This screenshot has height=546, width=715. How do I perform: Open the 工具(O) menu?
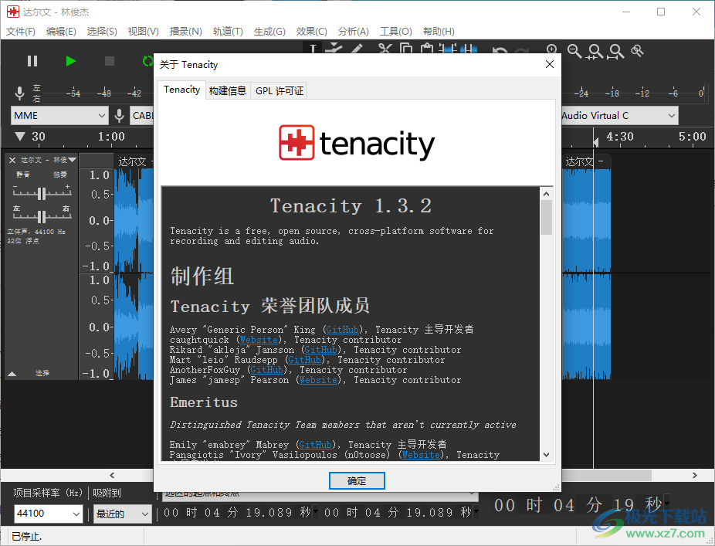click(x=396, y=32)
